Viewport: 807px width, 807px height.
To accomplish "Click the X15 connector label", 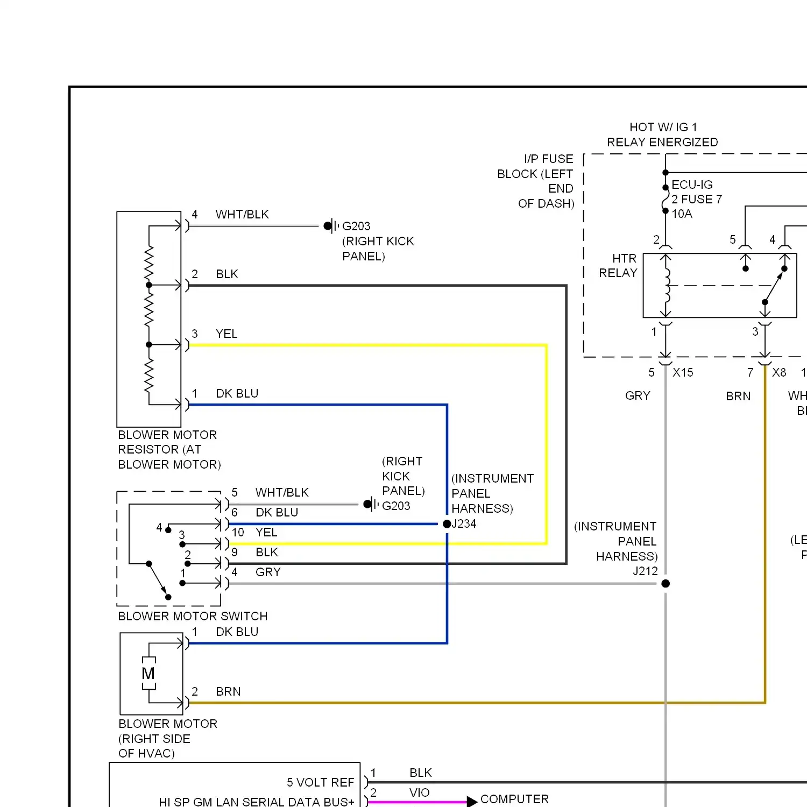I will pyautogui.click(x=683, y=372).
